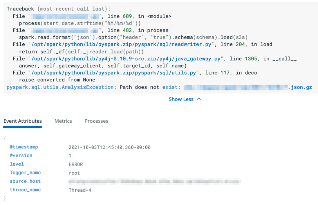The width and height of the screenshot is (318, 205).
Task: Click the blurred source_host value
Action: [155, 182]
